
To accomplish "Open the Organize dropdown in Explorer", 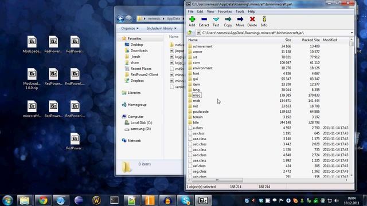I will [130, 28].
